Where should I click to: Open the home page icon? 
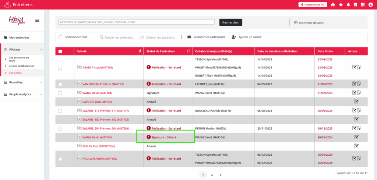coord(333,5)
